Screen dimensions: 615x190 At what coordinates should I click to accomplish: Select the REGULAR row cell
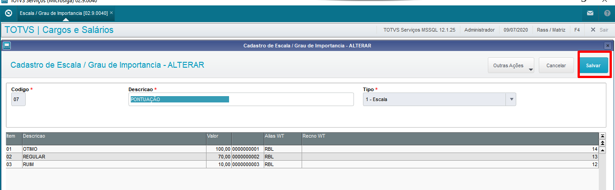[x=114, y=157]
